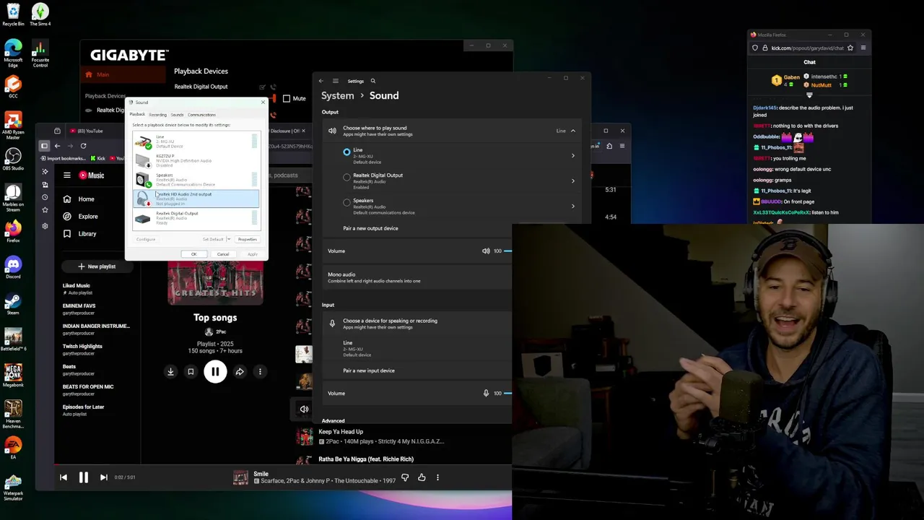
Task: Open the Firefox popout hamburger menu
Action: pyautogui.click(x=863, y=48)
